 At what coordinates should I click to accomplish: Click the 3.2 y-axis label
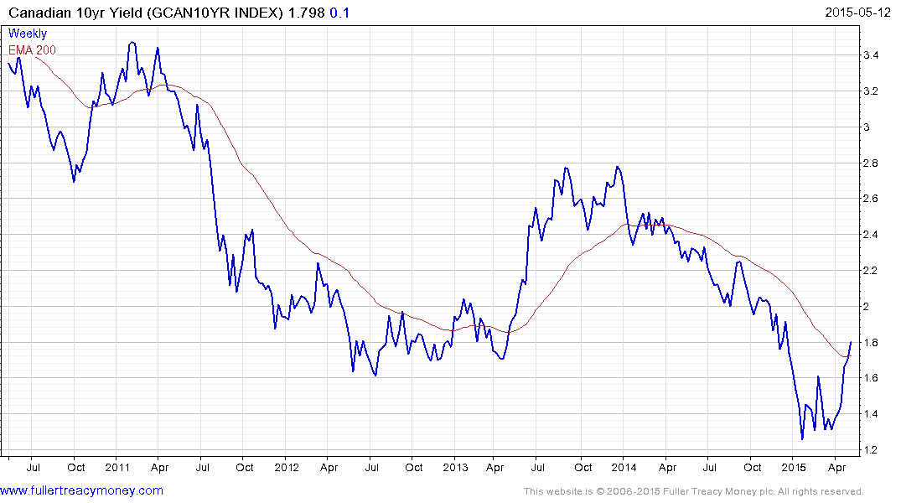pyautogui.click(x=871, y=91)
